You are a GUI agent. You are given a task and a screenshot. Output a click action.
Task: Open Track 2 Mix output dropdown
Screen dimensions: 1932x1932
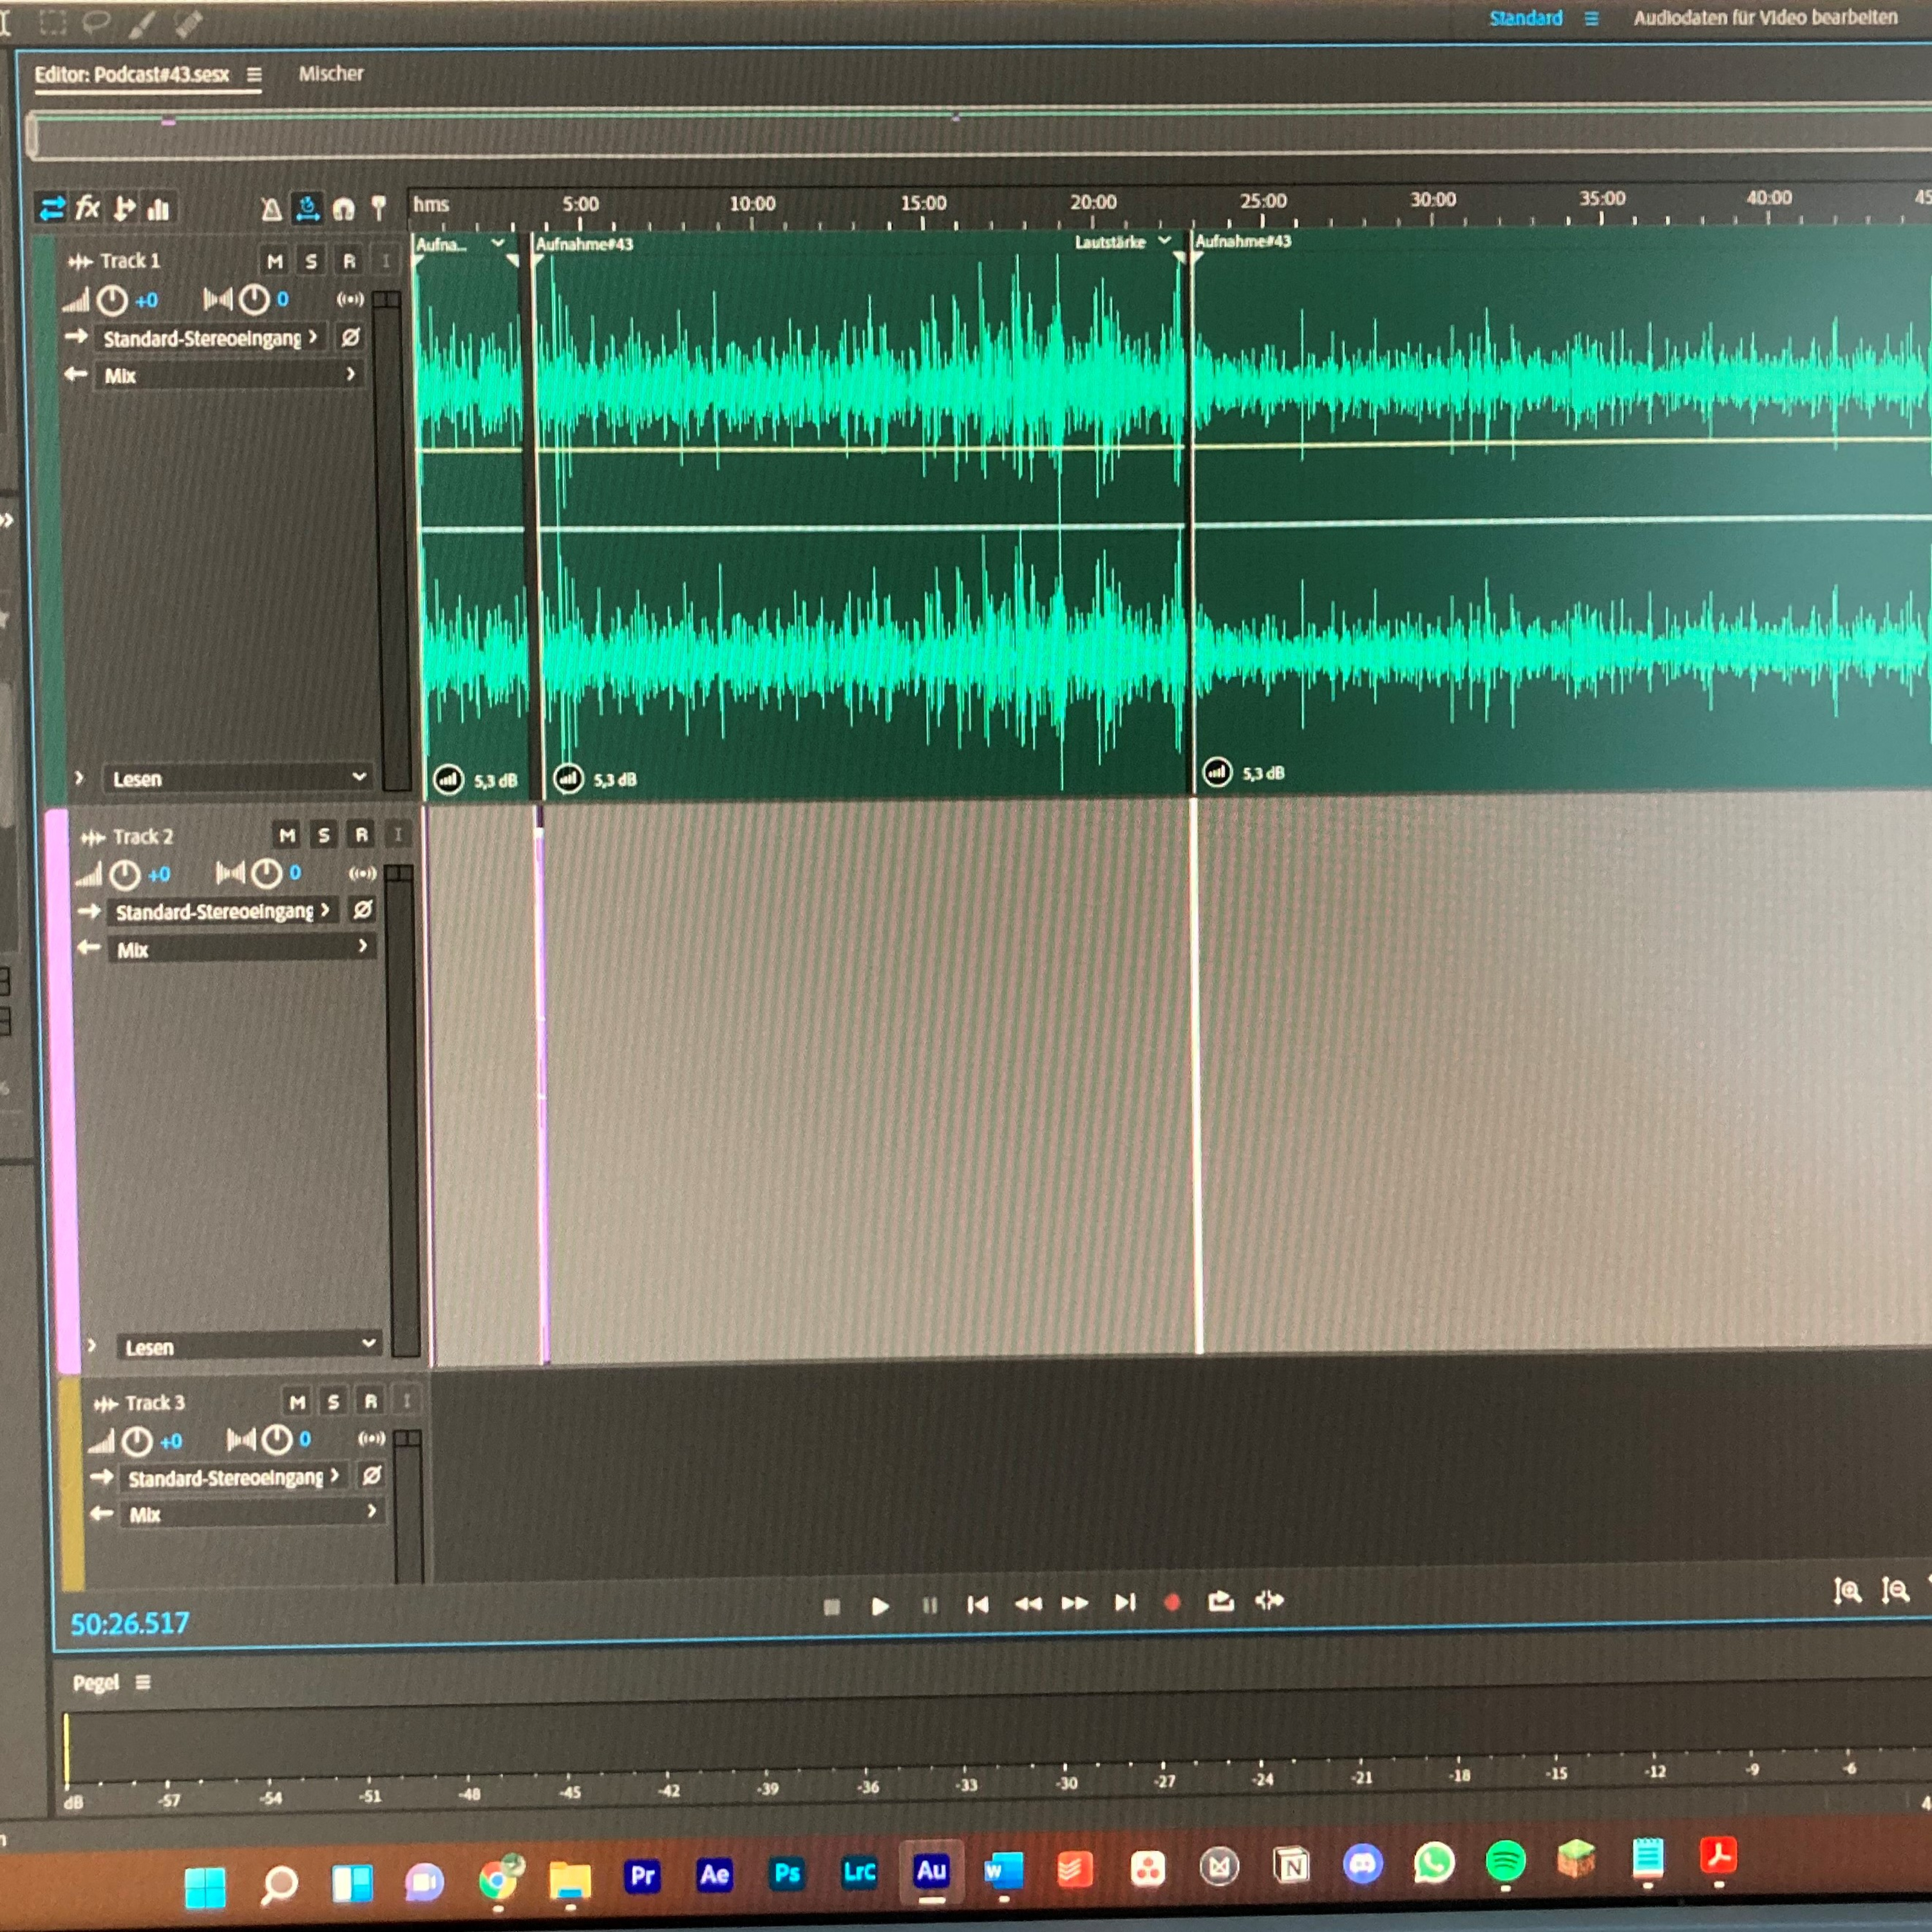(x=241, y=949)
